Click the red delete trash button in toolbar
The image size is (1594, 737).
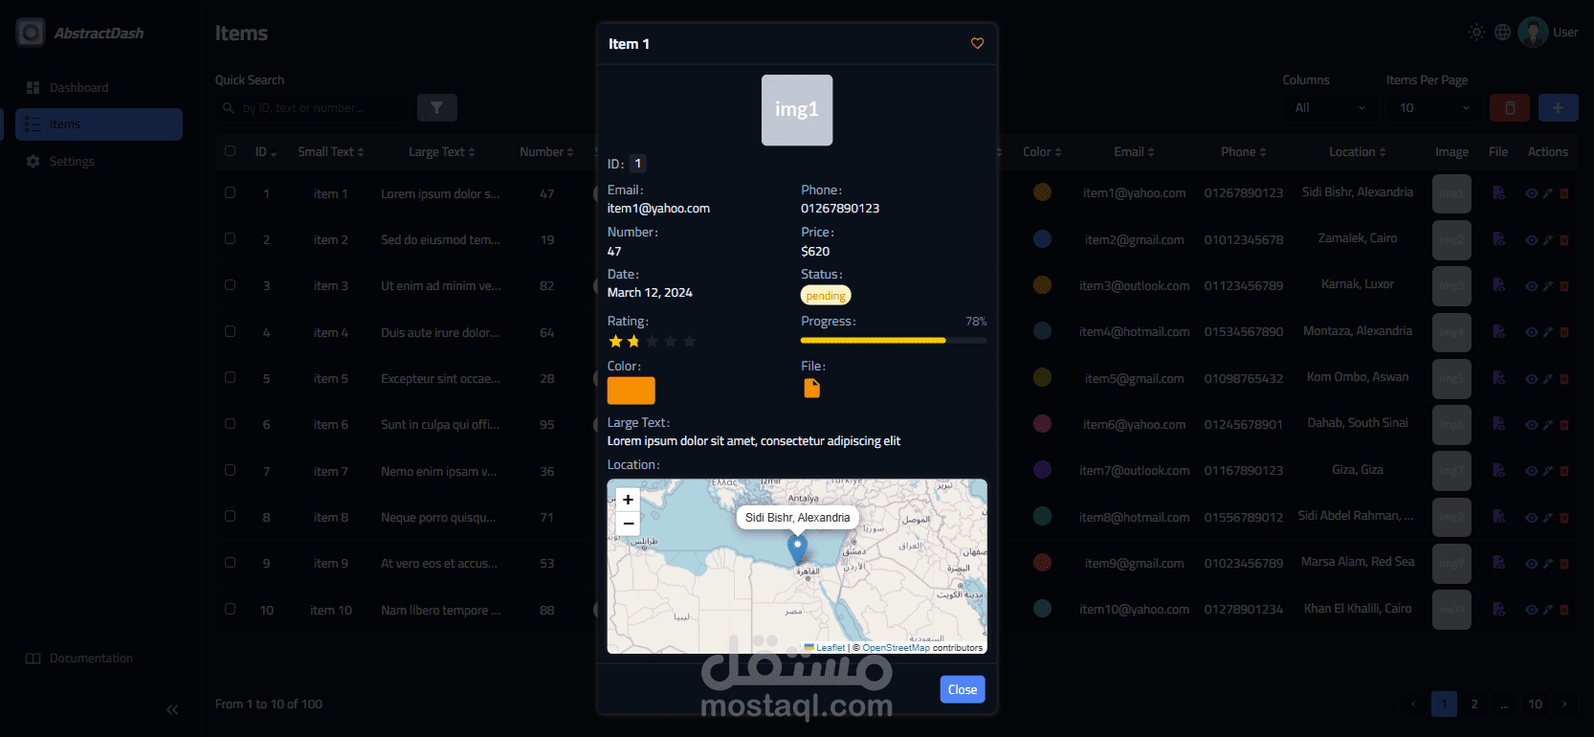[x=1510, y=108]
